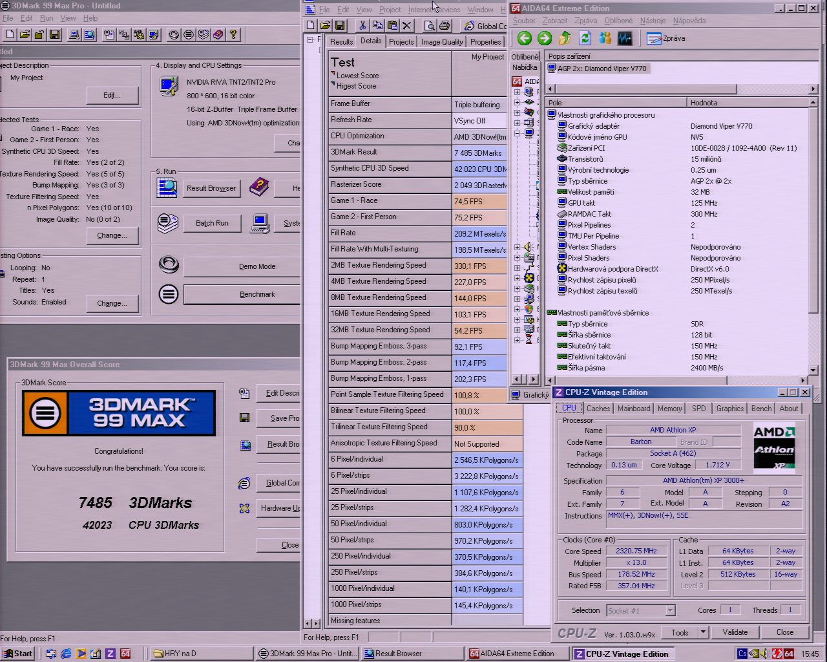
Task: Click Save floppy icon in 3DMark toolbar
Action: coord(54,34)
